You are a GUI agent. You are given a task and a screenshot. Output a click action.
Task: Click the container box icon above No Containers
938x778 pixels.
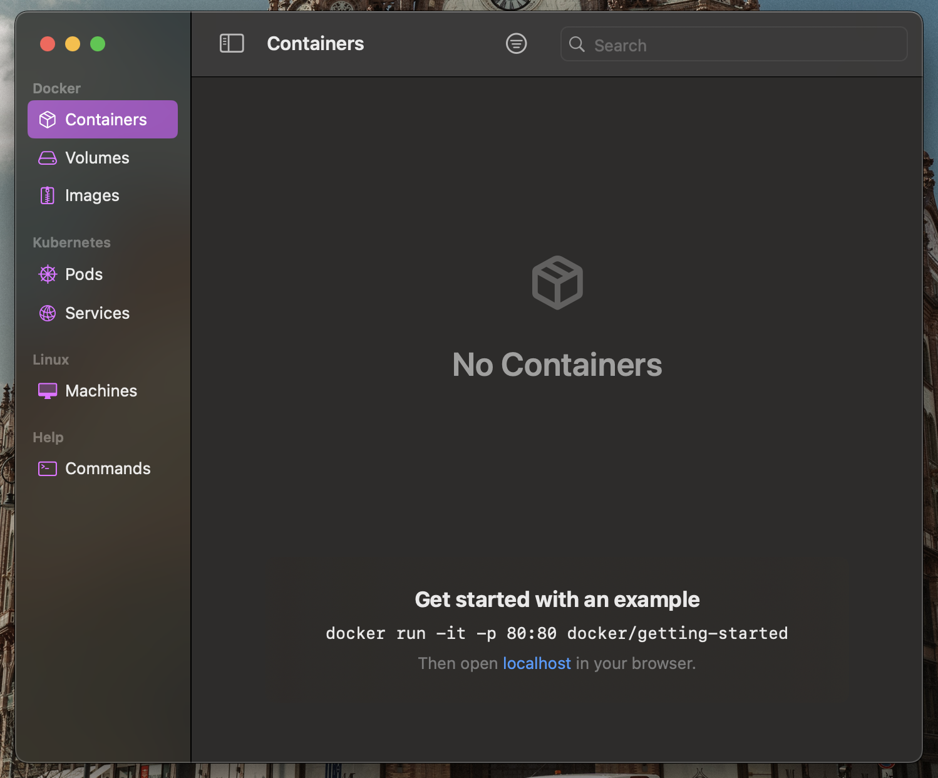pos(557,282)
